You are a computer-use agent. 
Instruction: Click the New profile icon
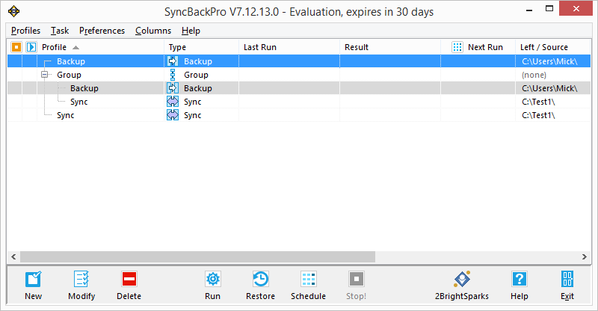33,280
